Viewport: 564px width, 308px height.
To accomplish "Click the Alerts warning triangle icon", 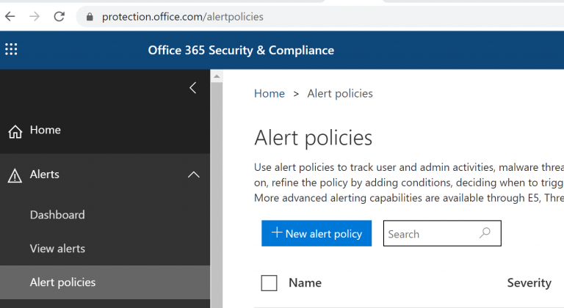I will (x=15, y=176).
